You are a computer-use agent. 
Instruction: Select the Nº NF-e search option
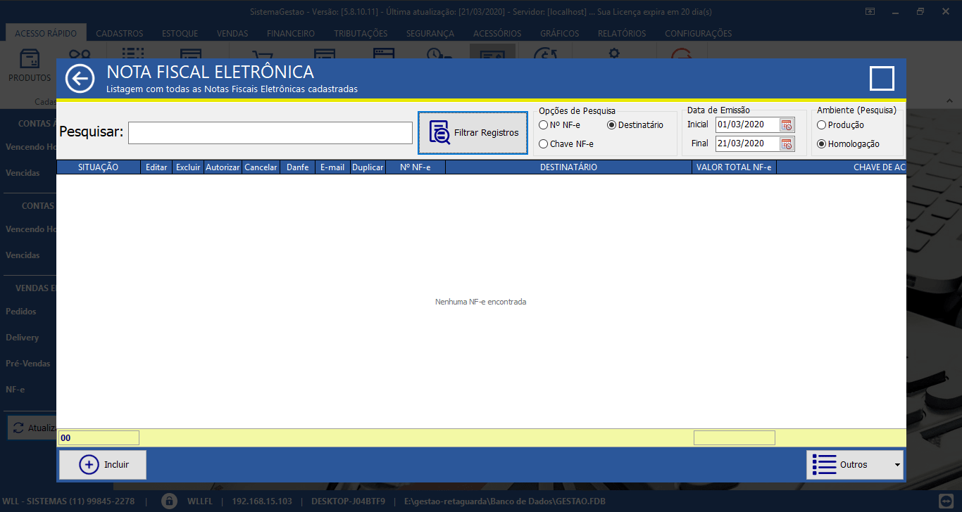tap(560, 125)
